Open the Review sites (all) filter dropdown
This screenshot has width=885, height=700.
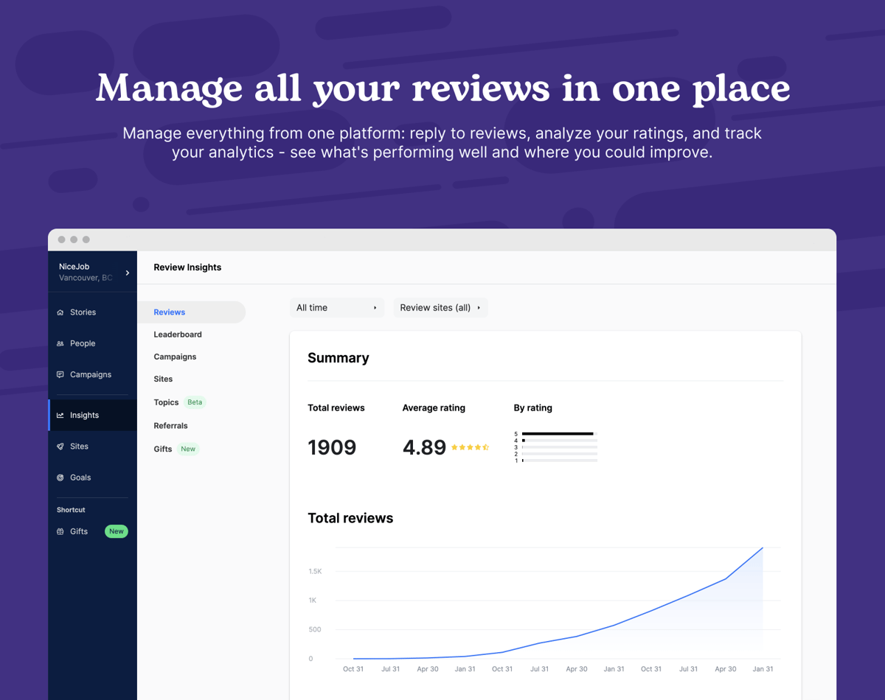pyautogui.click(x=440, y=307)
